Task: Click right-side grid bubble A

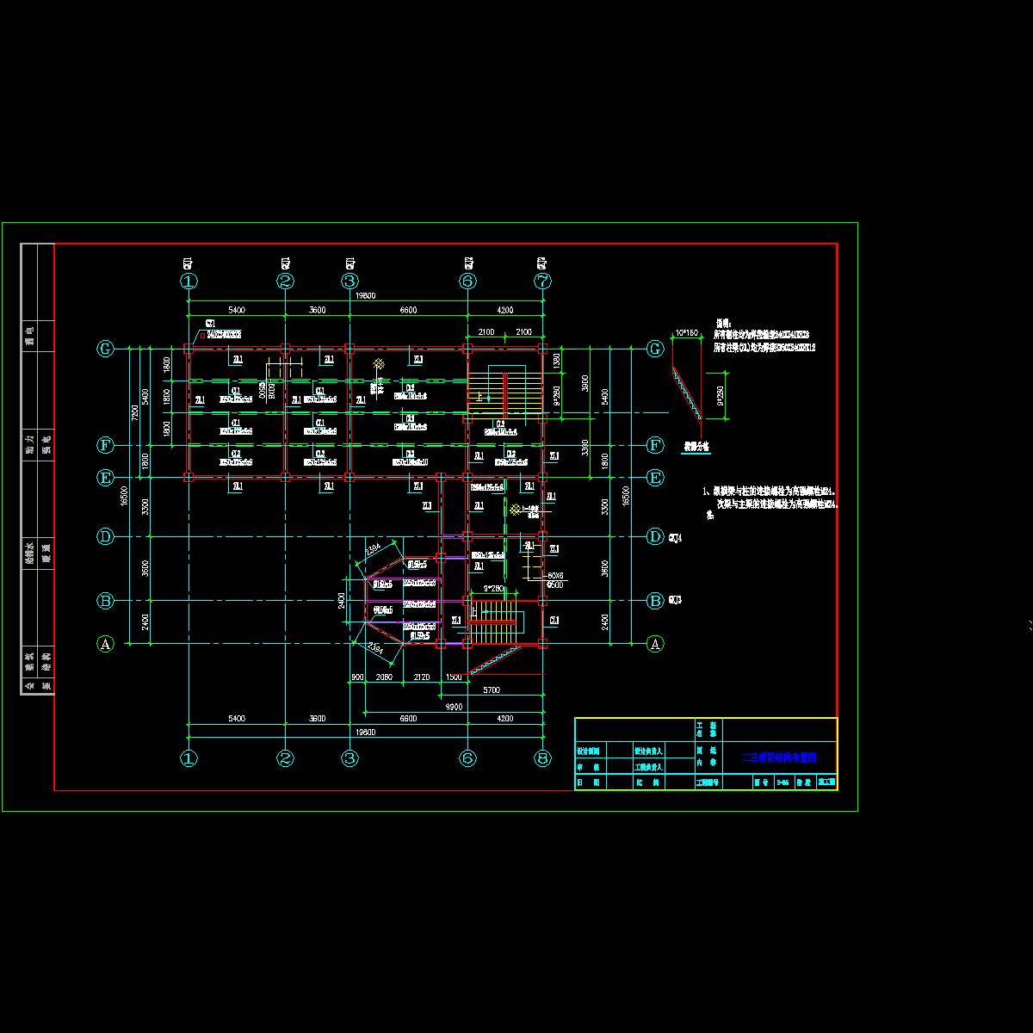Action: click(x=655, y=643)
